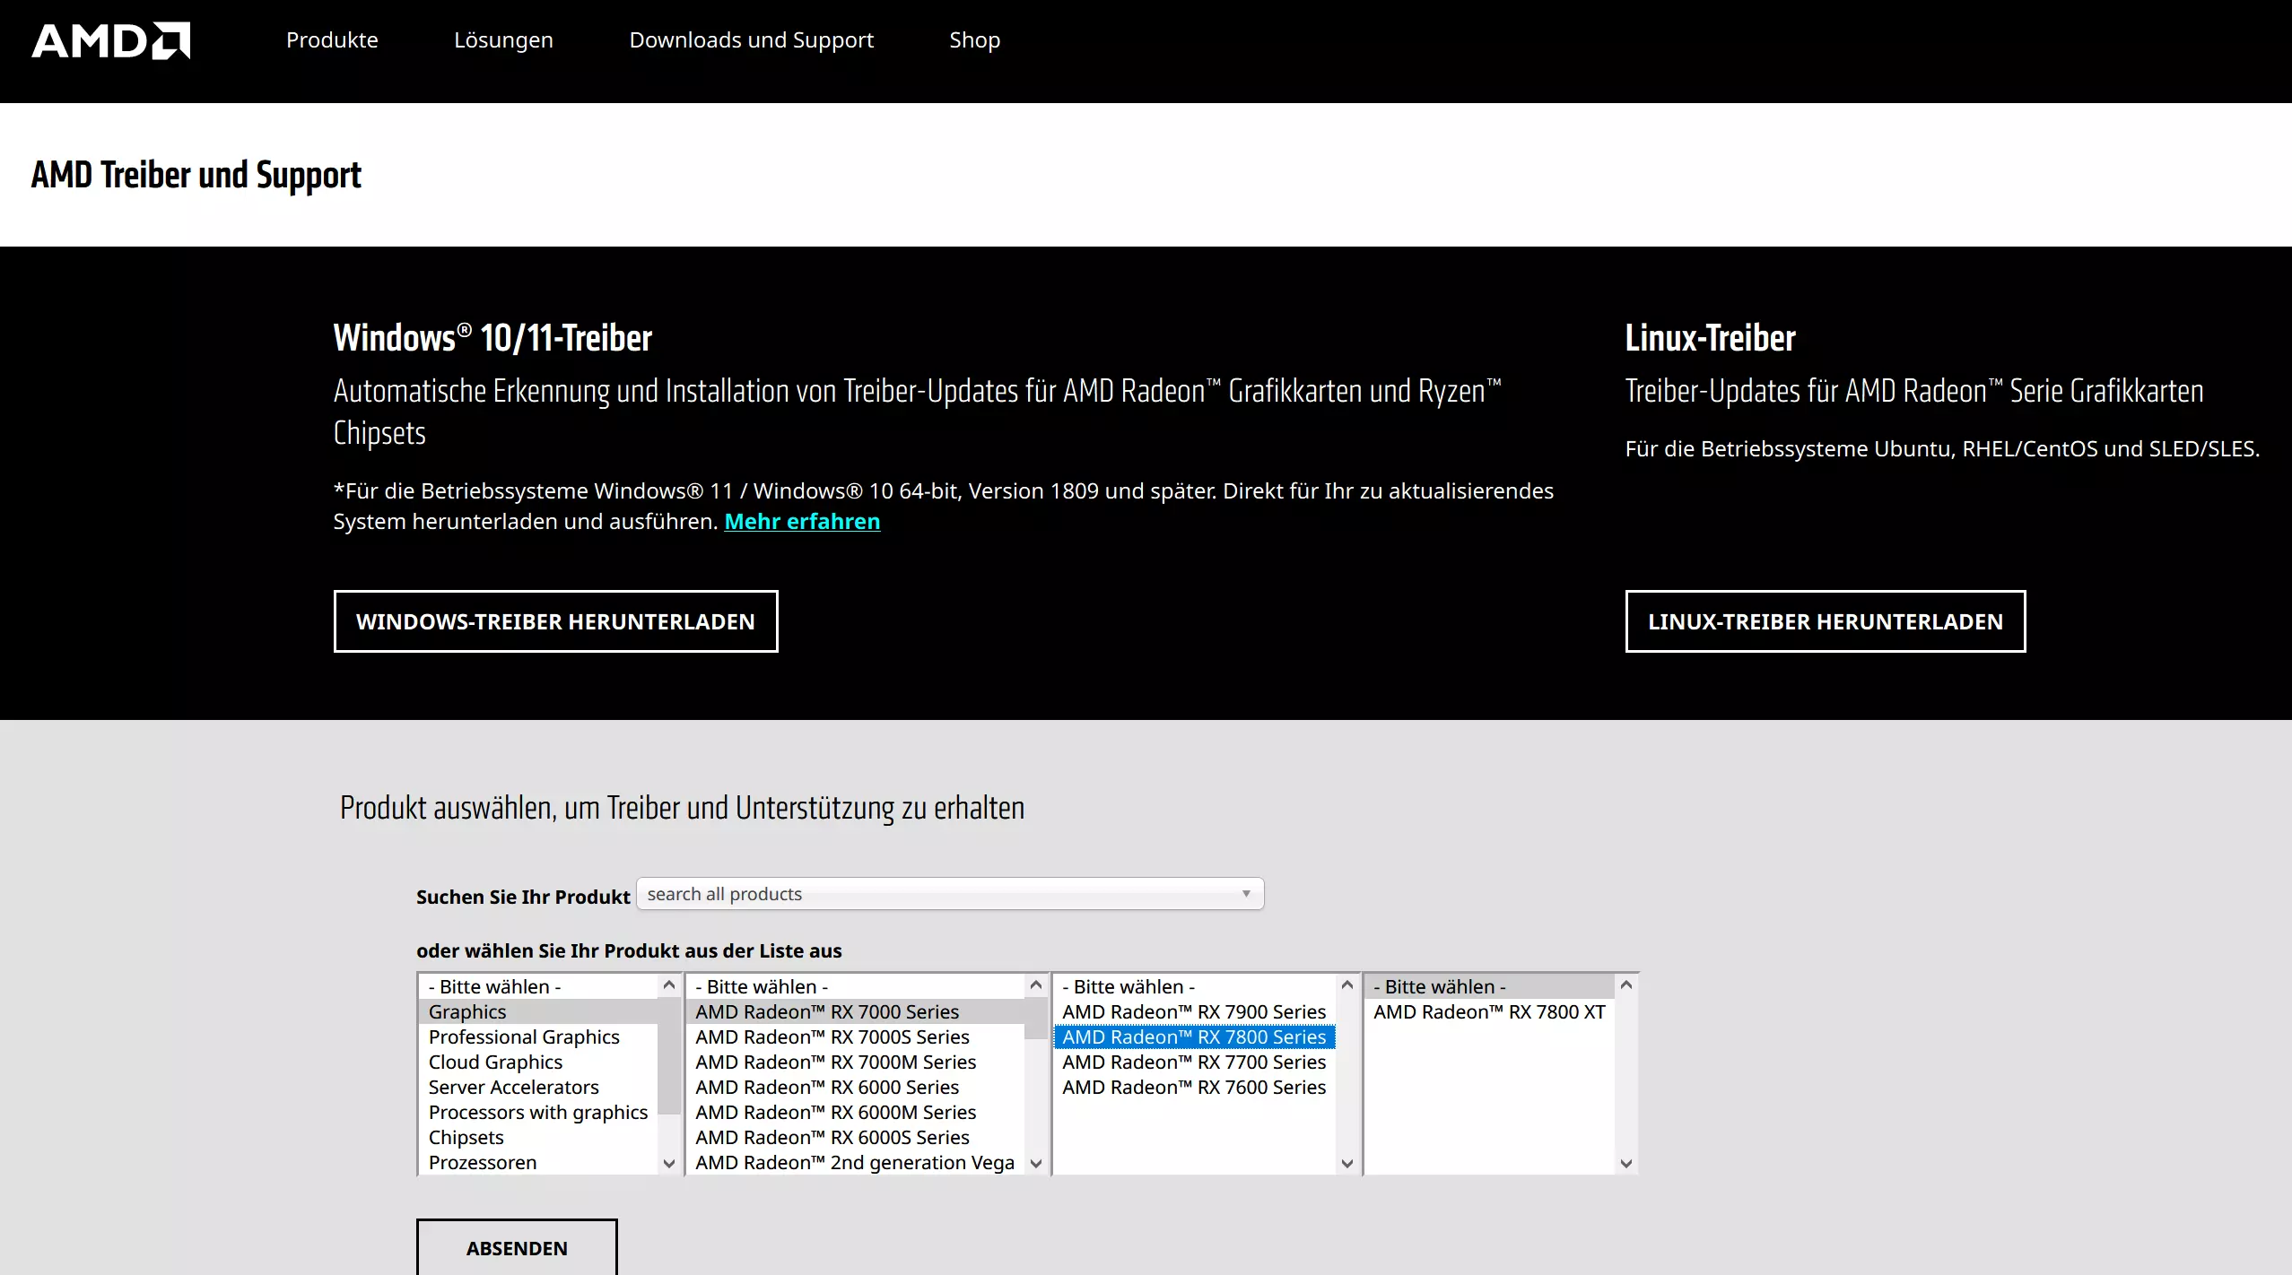The image size is (2292, 1275).
Task: Select Bitte wählen in category list
Action: [x=538, y=986]
